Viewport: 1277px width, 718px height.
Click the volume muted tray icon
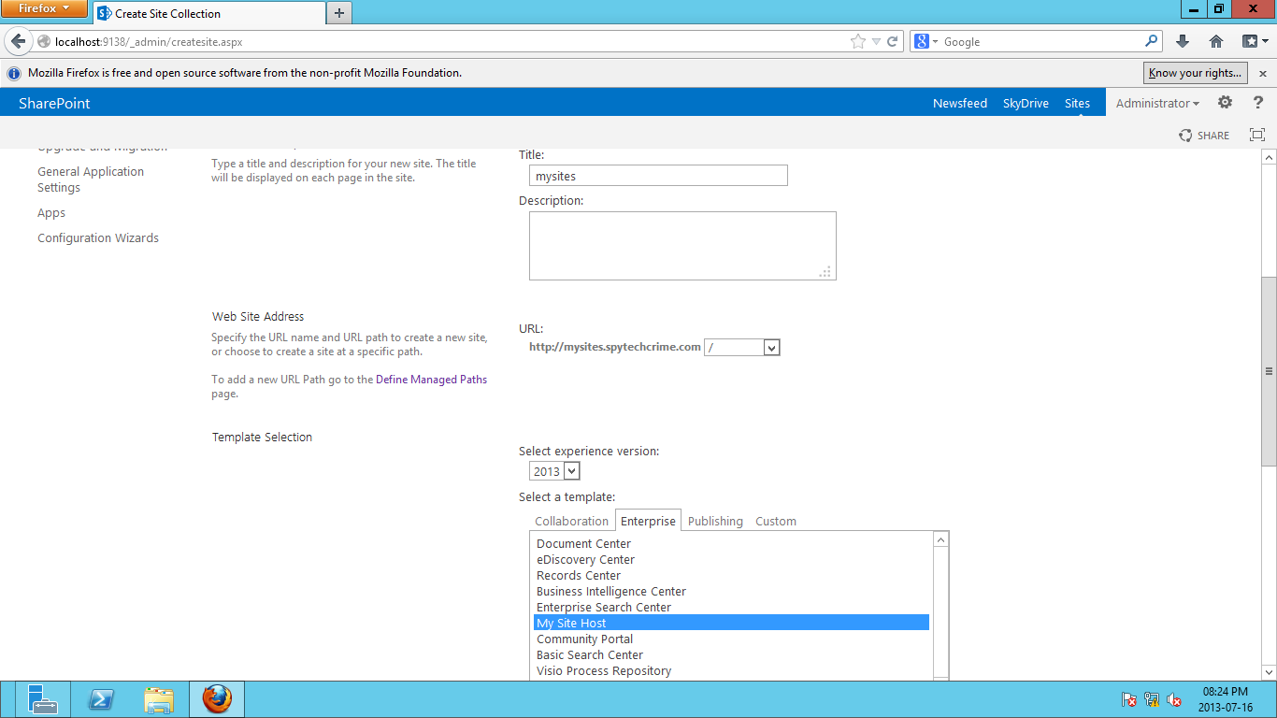tap(1175, 700)
